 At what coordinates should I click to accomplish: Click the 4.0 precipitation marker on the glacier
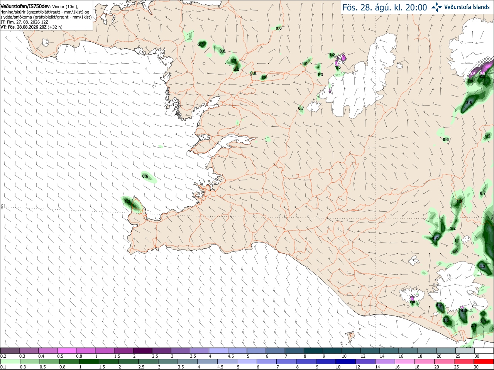464,310
